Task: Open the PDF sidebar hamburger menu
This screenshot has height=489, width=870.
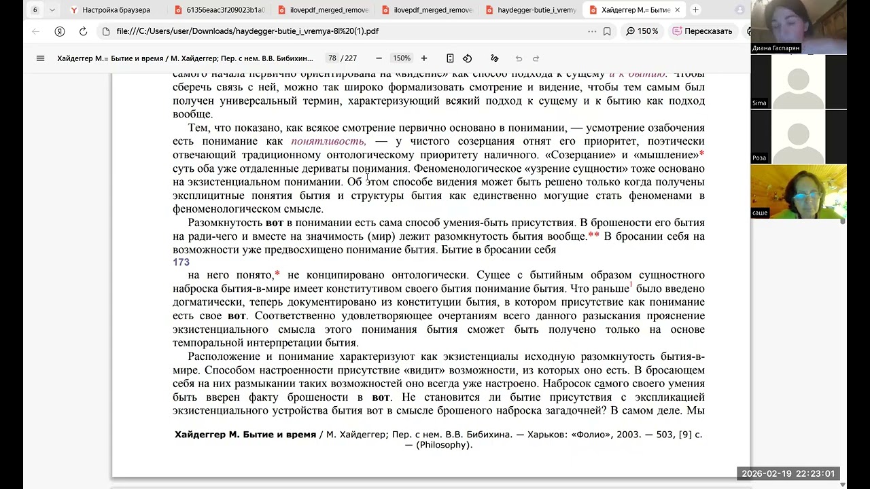Action: point(40,58)
